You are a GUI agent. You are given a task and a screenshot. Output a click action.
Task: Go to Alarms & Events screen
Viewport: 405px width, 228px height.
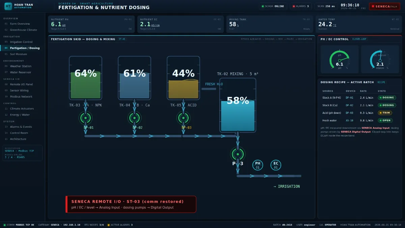click(22, 127)
